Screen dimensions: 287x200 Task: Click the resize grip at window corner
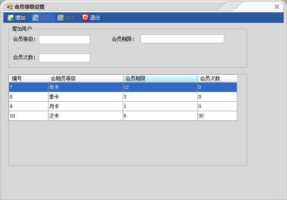click(x=281, y=194)
